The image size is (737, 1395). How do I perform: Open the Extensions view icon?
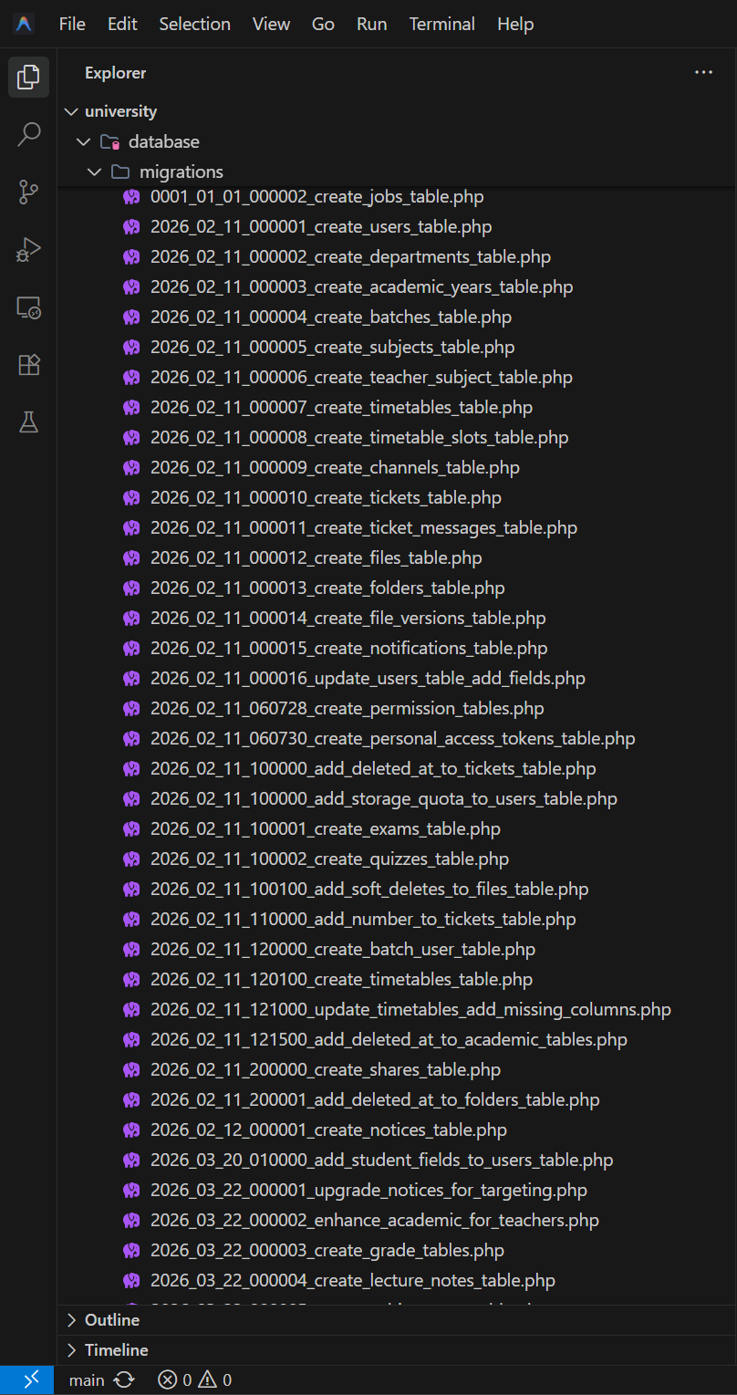[28, 364]
